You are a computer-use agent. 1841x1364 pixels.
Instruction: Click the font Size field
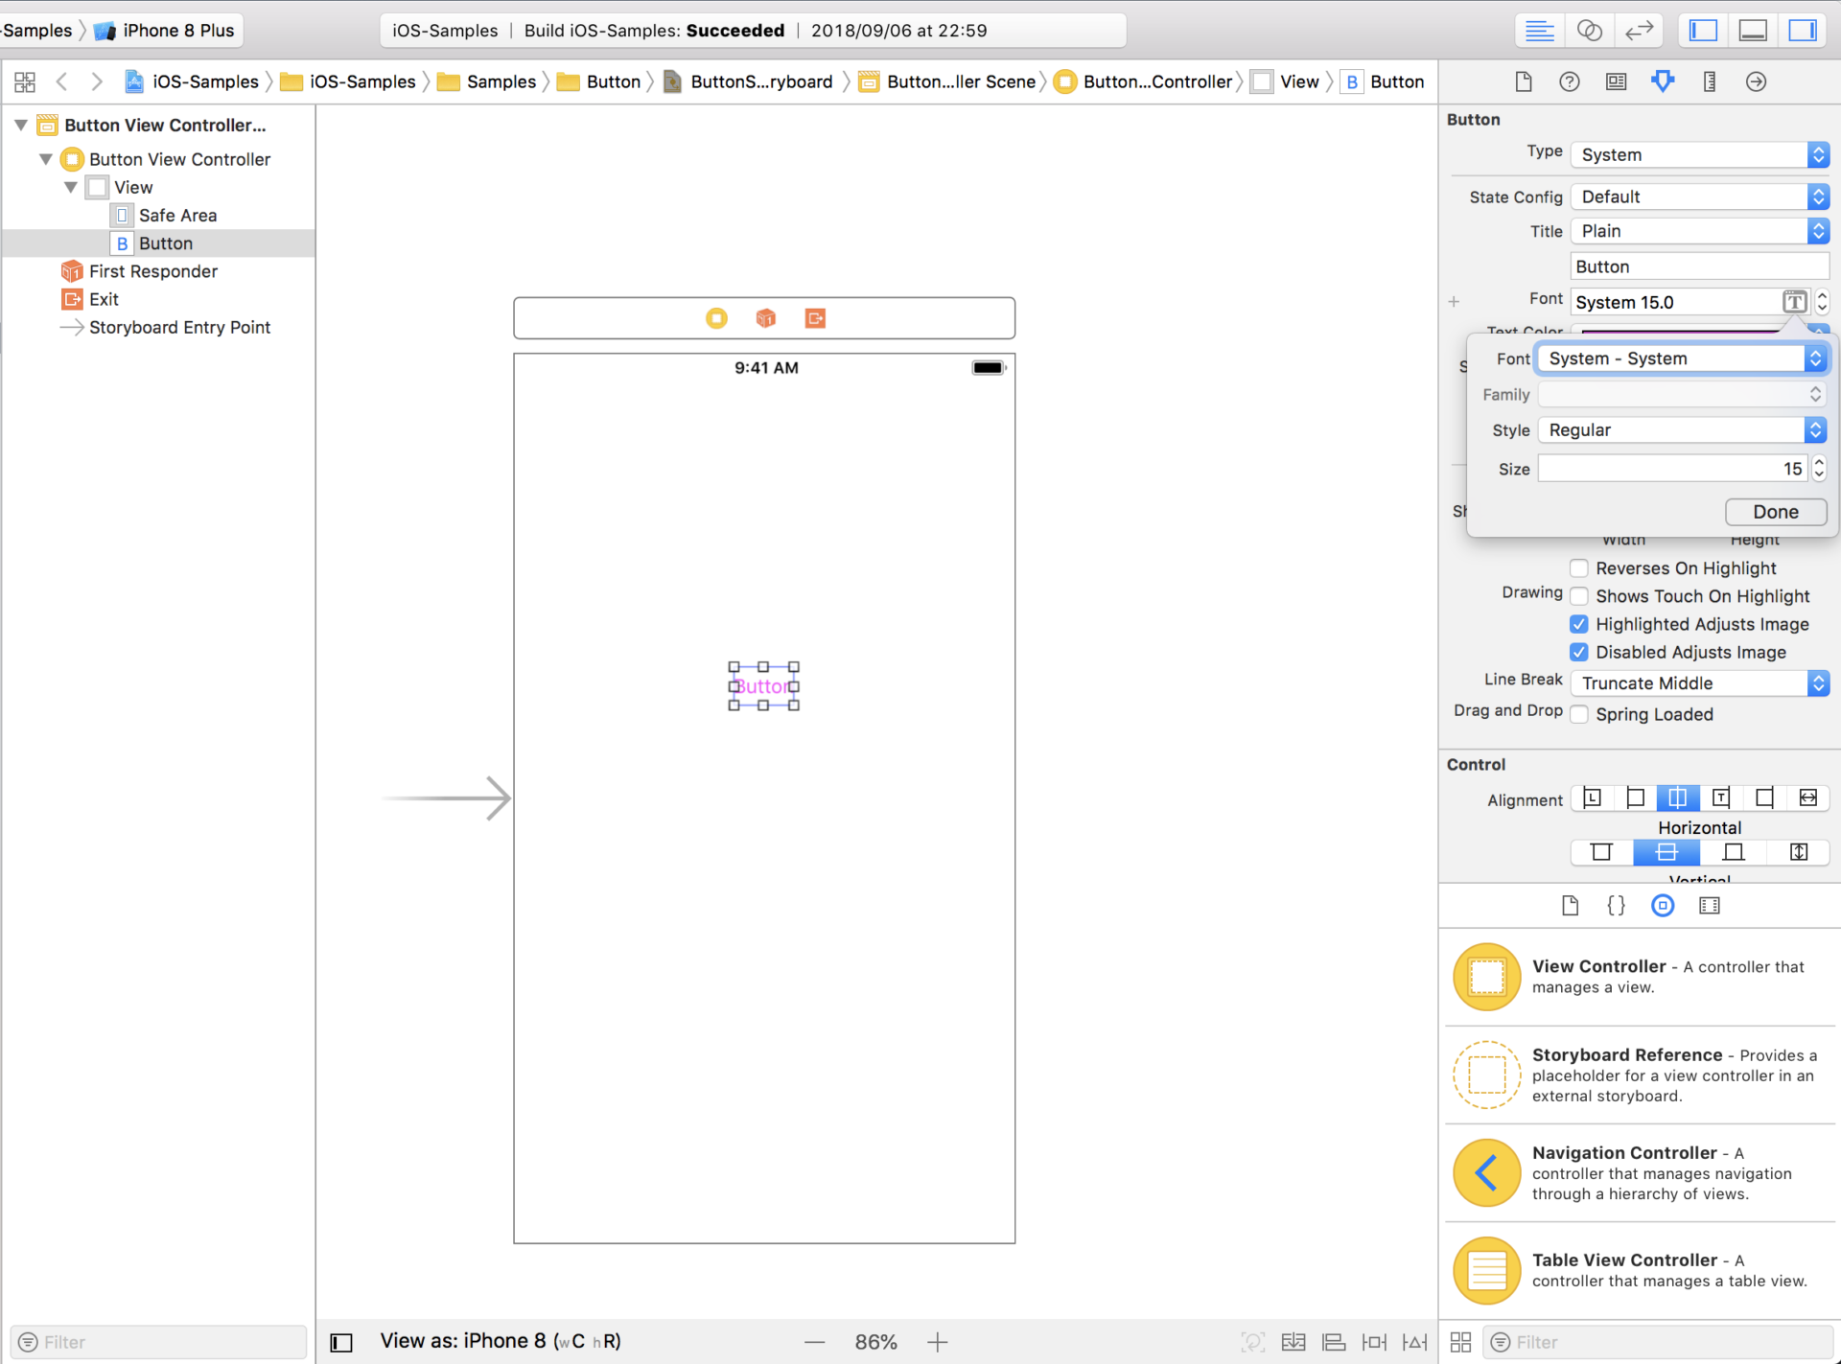(1673, 469)
